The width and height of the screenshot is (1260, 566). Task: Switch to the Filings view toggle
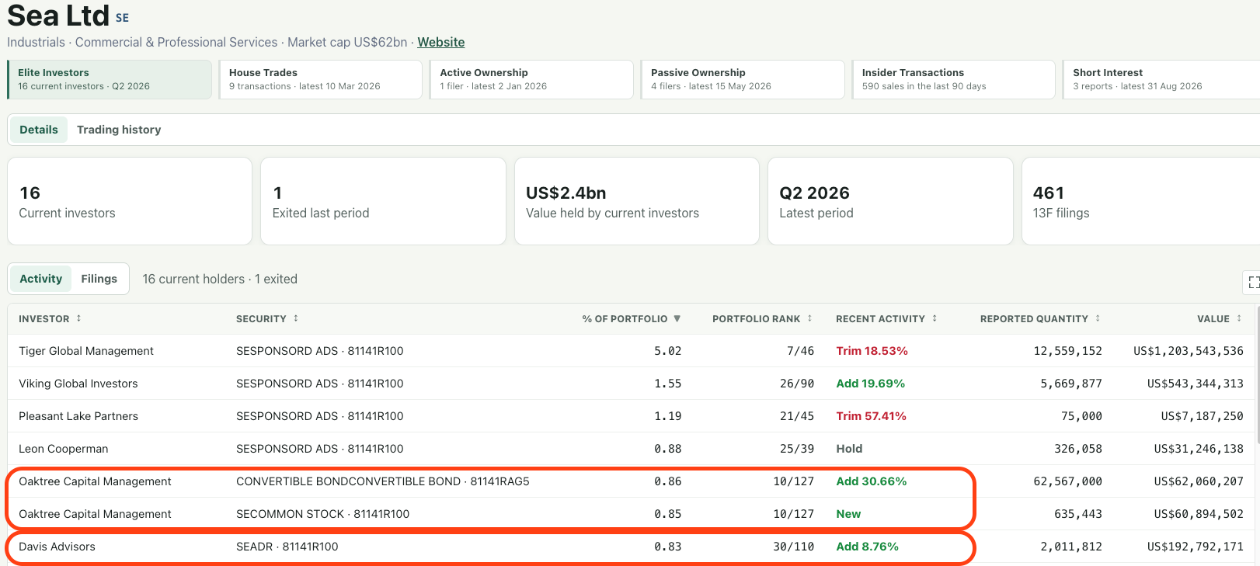tap(99, 279)
